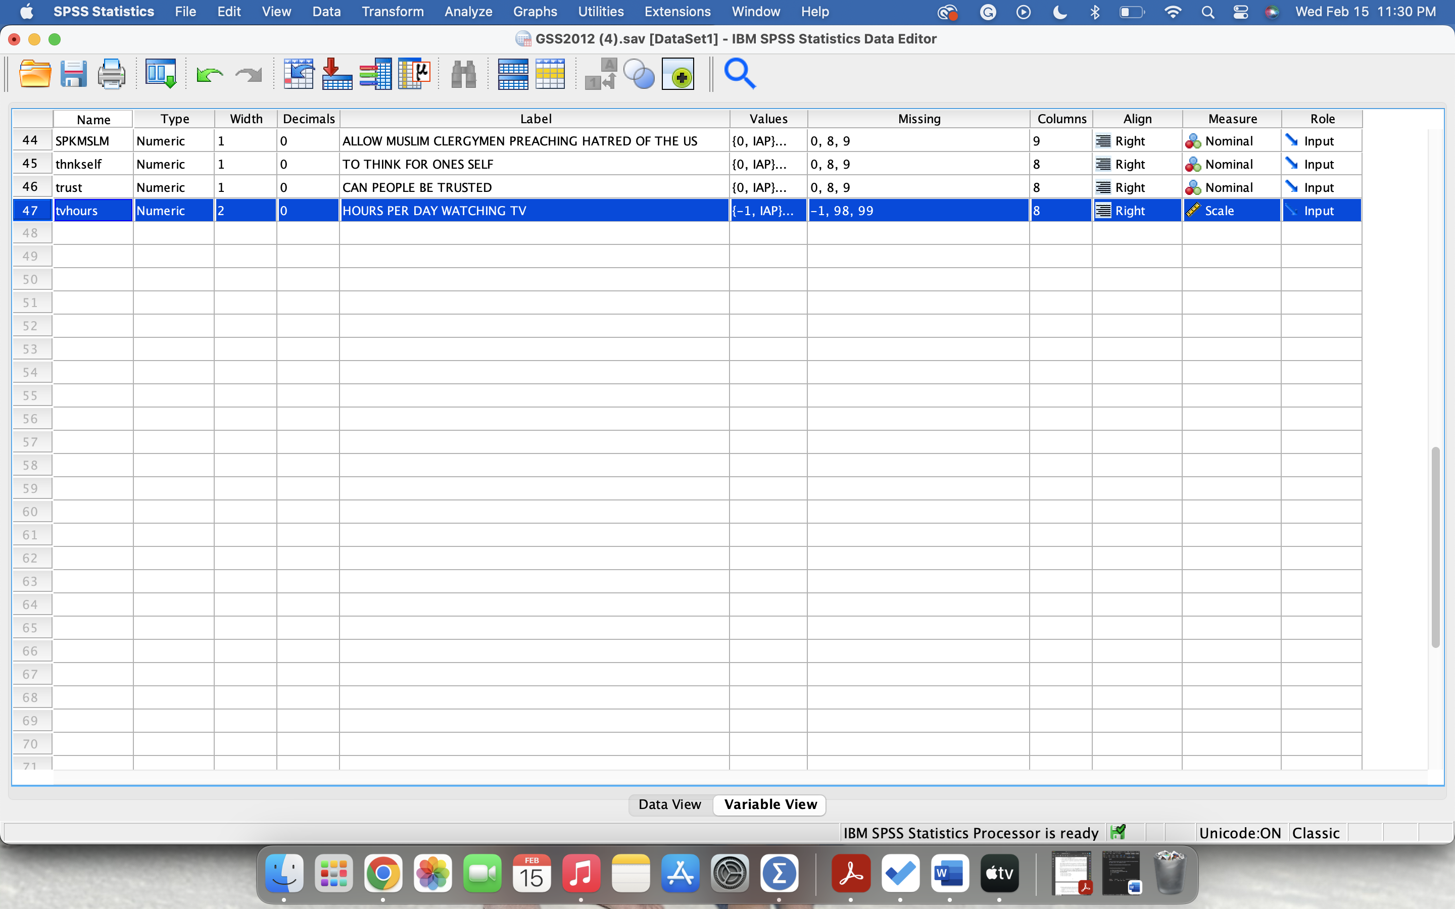1455x909 pixels.
Task: Click the Go to Case icon
Action: pyautogui.click(x=299, y=75)
